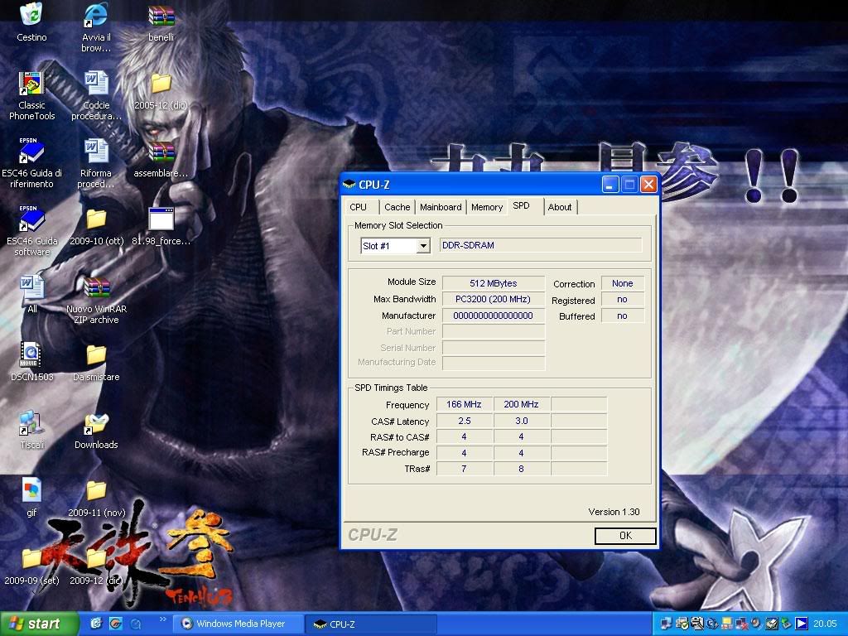This screenshot has height=636, width=848.
Task: Open the Da smistare folder
Action: [x=96, y=354]
